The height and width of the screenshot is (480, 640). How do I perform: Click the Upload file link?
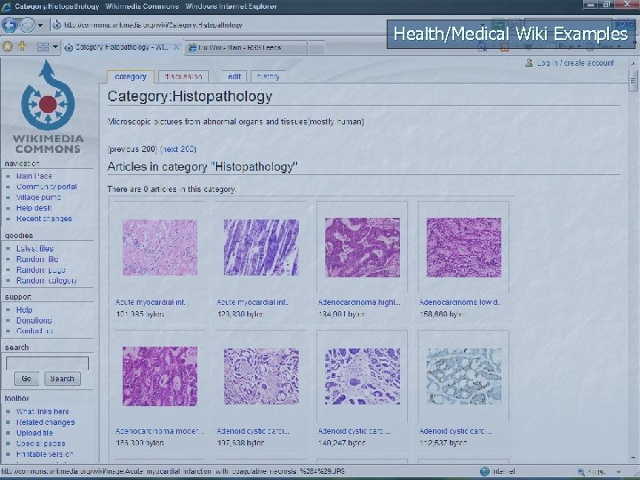(x=35, y=433)
